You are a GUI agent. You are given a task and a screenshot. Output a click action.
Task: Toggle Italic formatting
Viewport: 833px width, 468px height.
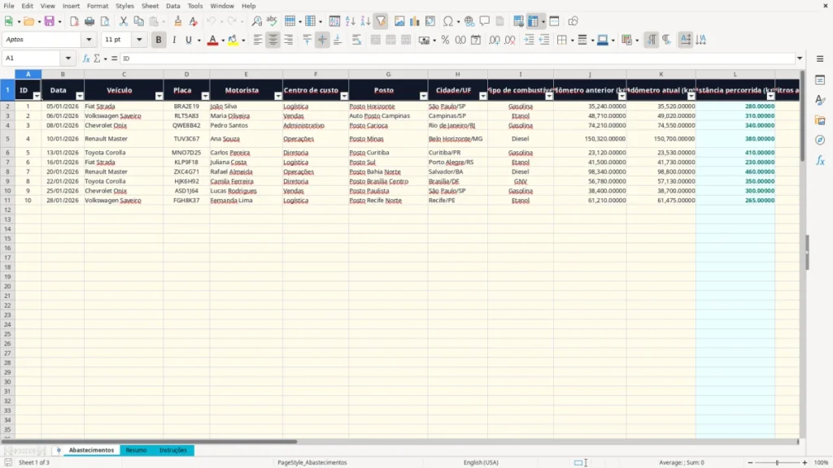(x=174, y=40)
